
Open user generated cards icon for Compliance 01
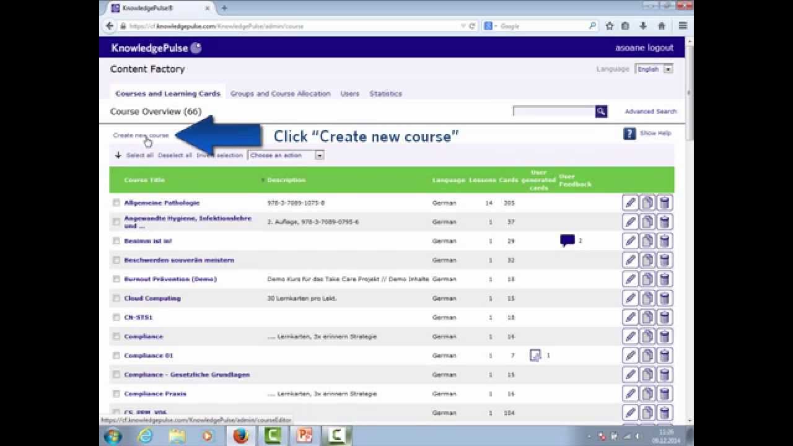(x=536, y=356)
